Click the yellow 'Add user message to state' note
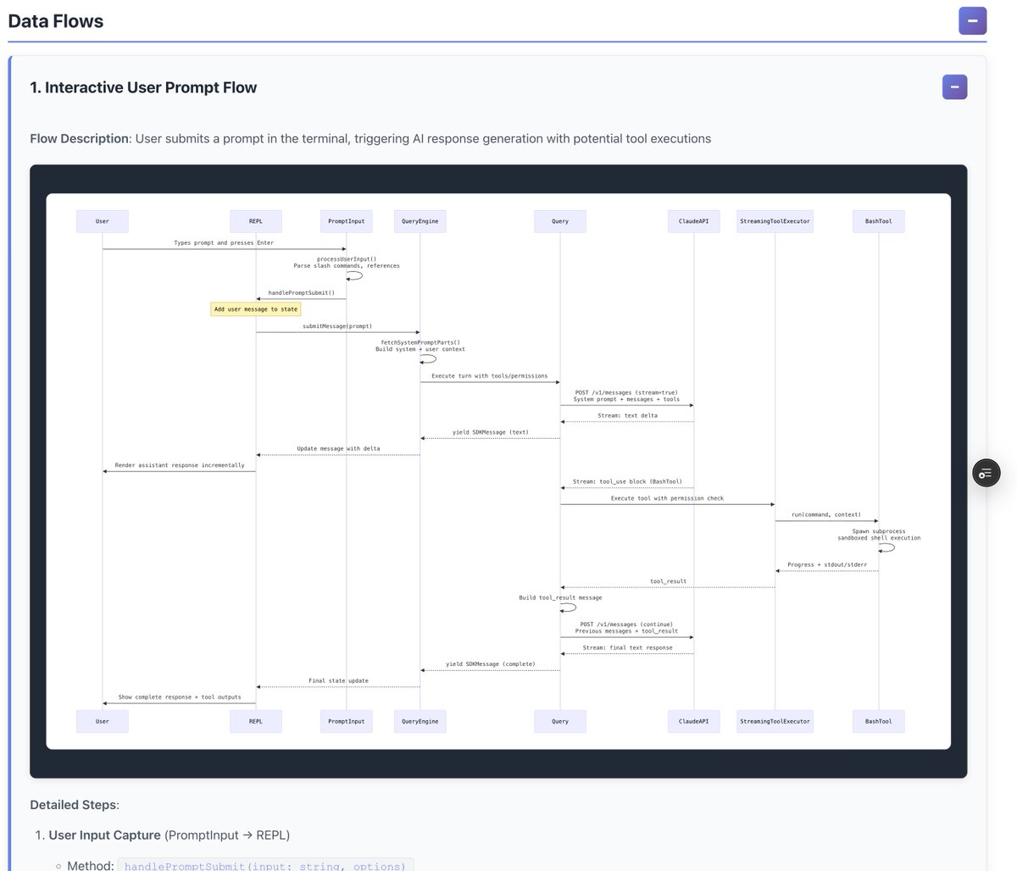 pos(256,309)
